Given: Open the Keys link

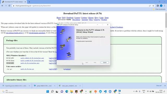Looking at the screenshot, I should pyautogui.click(x=97, y=17).
